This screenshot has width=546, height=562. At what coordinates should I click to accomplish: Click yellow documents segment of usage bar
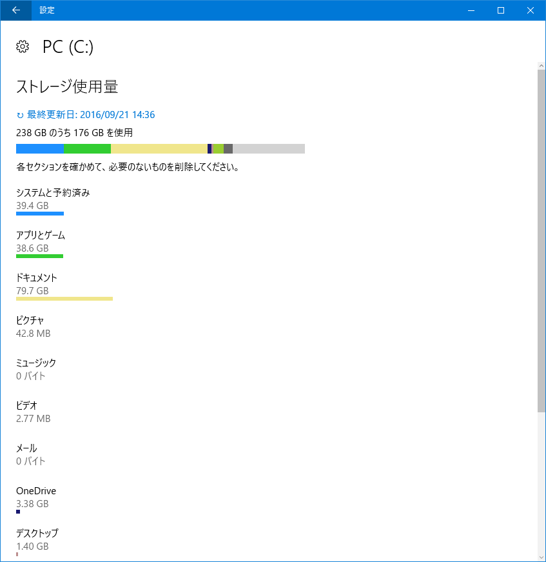coord(159,149)
